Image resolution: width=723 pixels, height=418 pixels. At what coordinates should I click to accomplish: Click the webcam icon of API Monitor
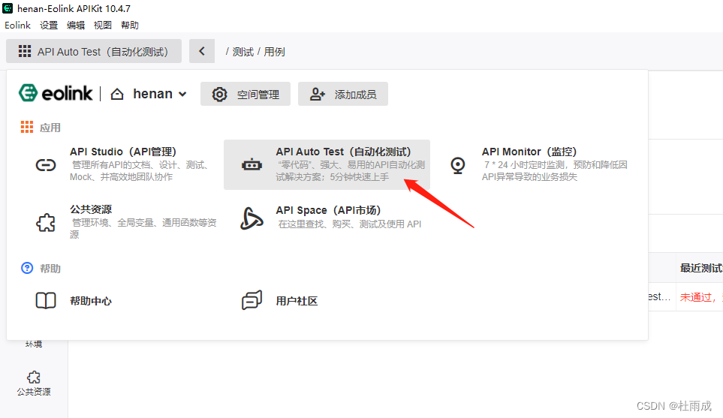[458, 165]
